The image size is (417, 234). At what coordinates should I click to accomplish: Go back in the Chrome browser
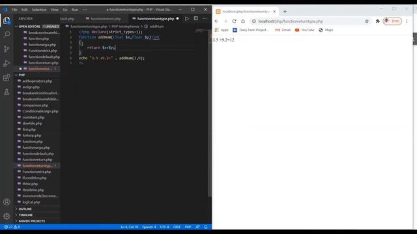tap(216, 21)
